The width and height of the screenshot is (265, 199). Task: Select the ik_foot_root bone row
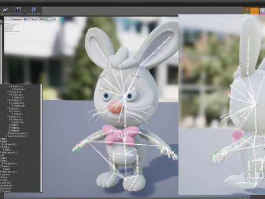point(5,175)
